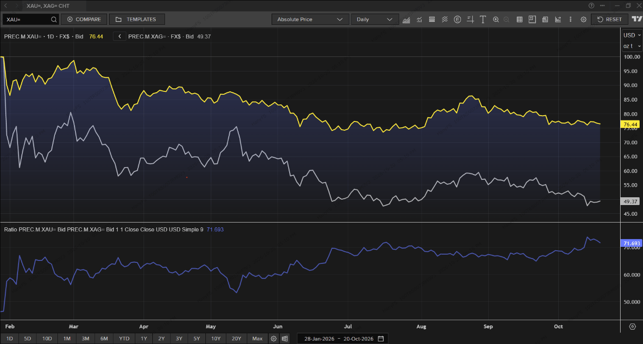Click the RESET button
Screen dimensions: 643x344
[x=609, y=19]
